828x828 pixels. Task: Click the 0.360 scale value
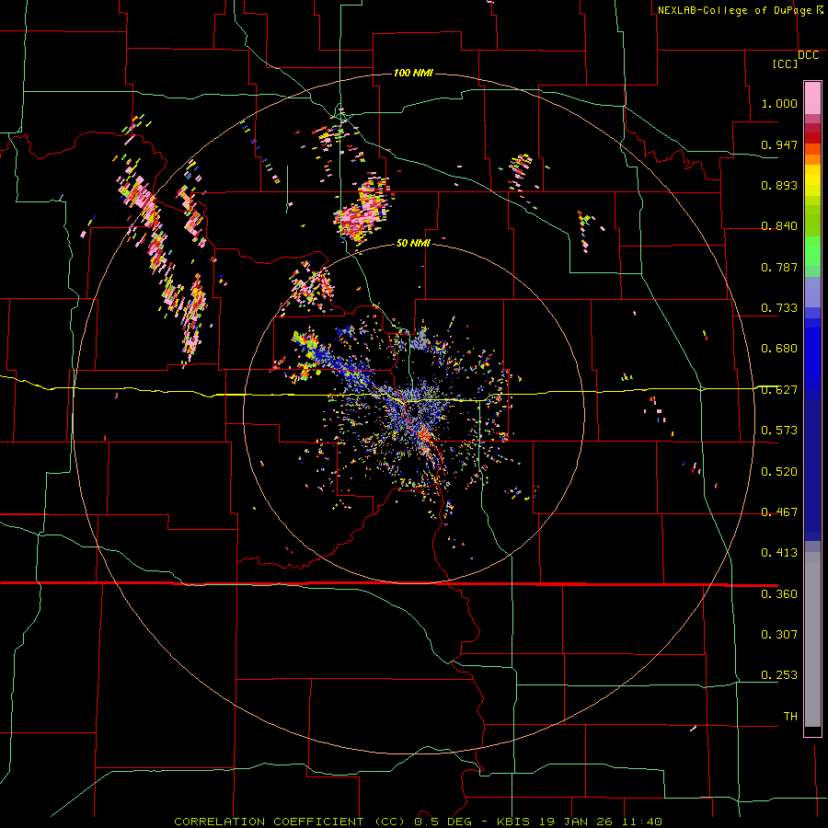pos(779,594)
